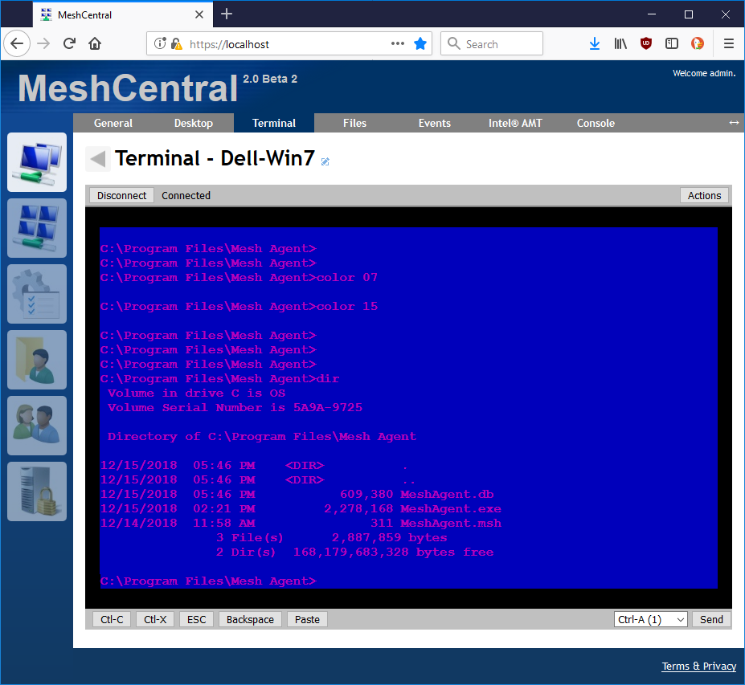
Task: Expand the Ctrl-A (1) key dropdown
Action: click(650, 619)
